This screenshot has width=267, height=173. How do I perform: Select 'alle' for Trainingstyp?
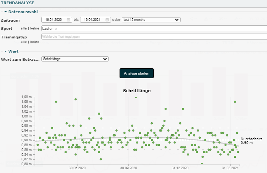tap(24, 42)
